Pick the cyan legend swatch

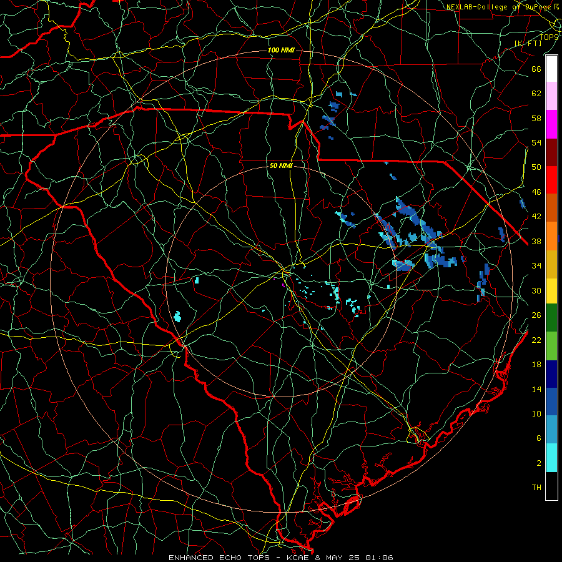click(x=551, y=458)
